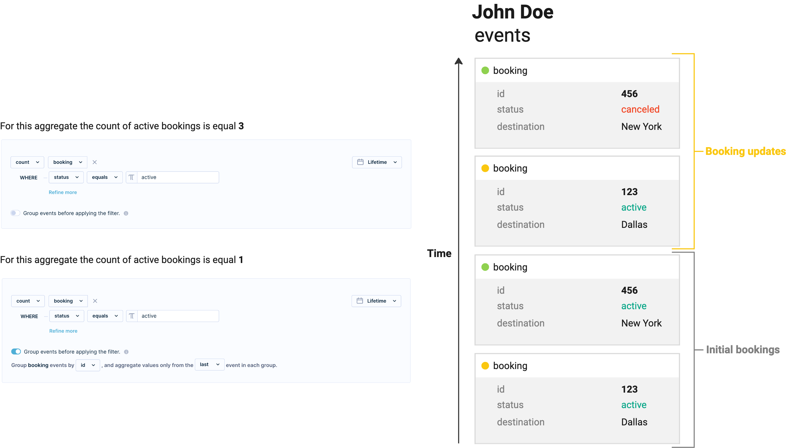The height and width of the screenshot is (448, 792).
Task: Click calendar icon in second Lifetime selector
Action: click(360, 301)
